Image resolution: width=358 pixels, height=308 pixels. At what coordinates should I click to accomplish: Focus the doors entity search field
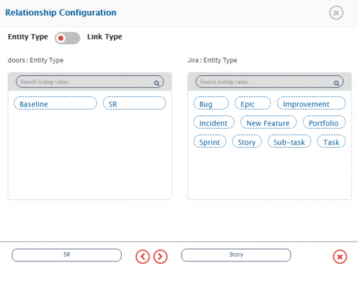pyautogui.click(x=84, y=82)
